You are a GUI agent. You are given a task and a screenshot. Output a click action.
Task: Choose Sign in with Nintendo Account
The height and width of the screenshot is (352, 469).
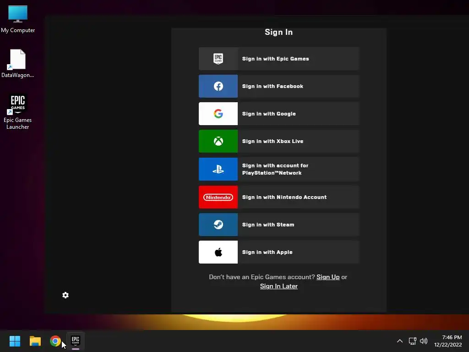click(x=279, y=197)
